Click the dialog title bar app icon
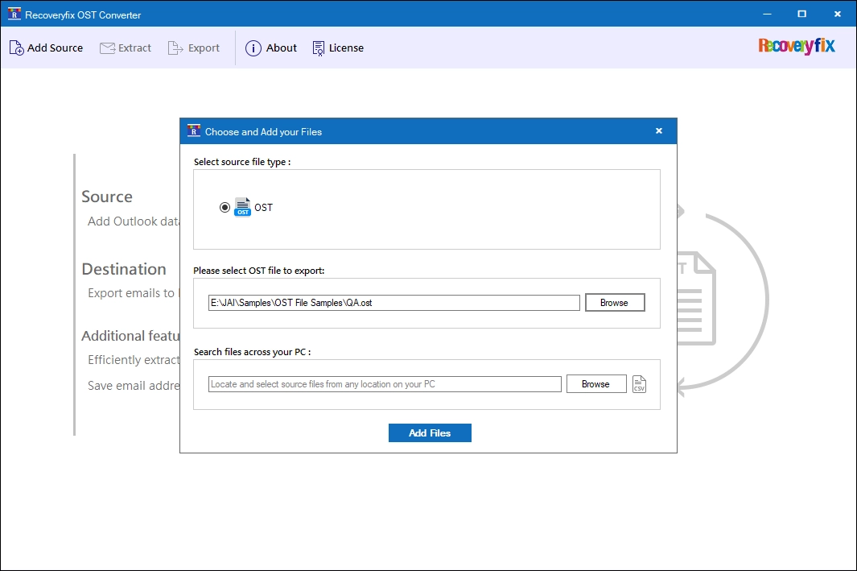Screen dimensions: 857x571 point(193,131)
